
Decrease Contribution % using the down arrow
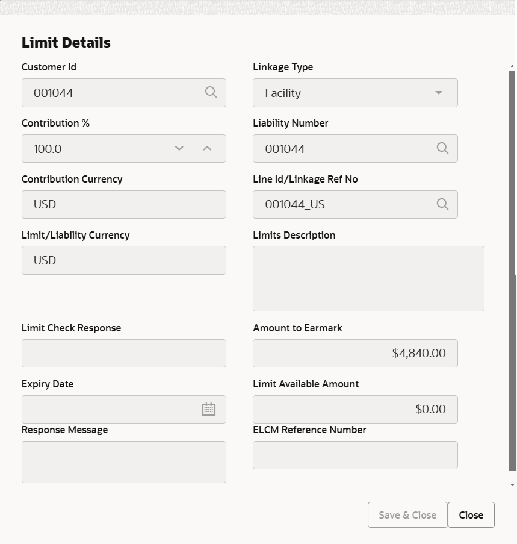pyautogui.click(x=179, y=148)
